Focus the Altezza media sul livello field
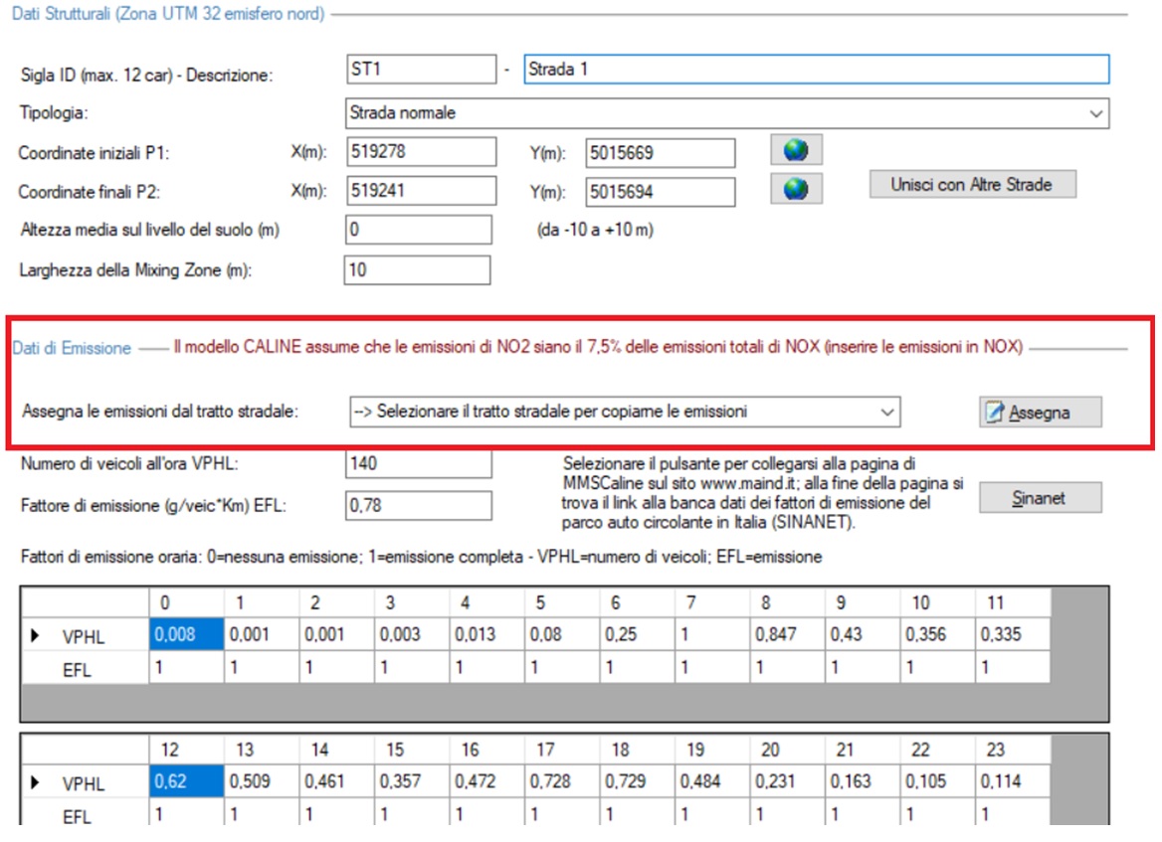1162x842 pixels. [x=418, y=230]
